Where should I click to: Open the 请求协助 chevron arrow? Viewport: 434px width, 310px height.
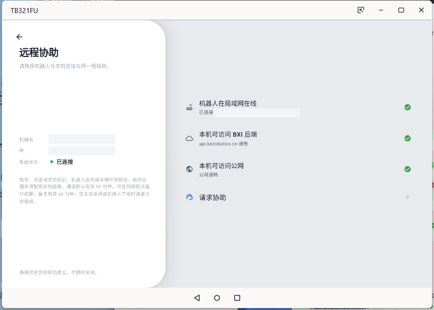(x=407, y=197)
